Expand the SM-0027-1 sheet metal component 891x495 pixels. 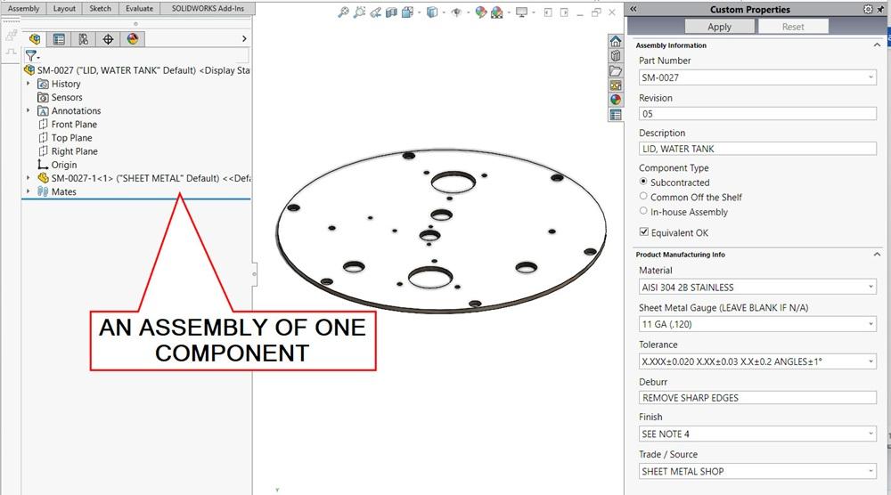pyautogui.click(x=29, y=178)
